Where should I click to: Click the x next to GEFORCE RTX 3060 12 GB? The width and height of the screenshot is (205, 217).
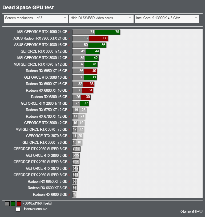[69, 123]
